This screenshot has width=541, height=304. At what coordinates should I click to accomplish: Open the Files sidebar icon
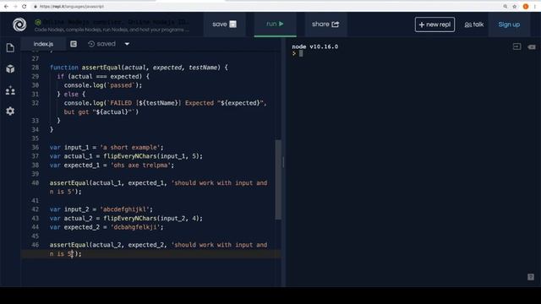tap(10, 47)
